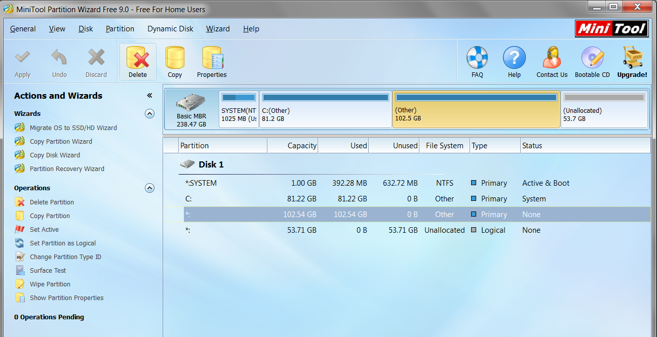
Task: Sort by the Capacity column header
Action: pyautogui.click(x=292, y=145)
